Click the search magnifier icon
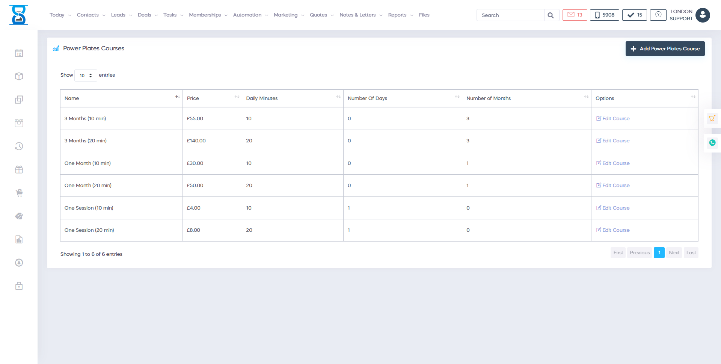 [551, 15]
